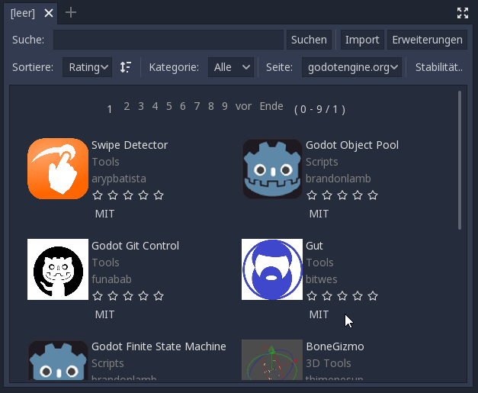This screenshot has height=393, width=478.
Task: Click MIT license under Gut
Action: [x=319, y=314]
